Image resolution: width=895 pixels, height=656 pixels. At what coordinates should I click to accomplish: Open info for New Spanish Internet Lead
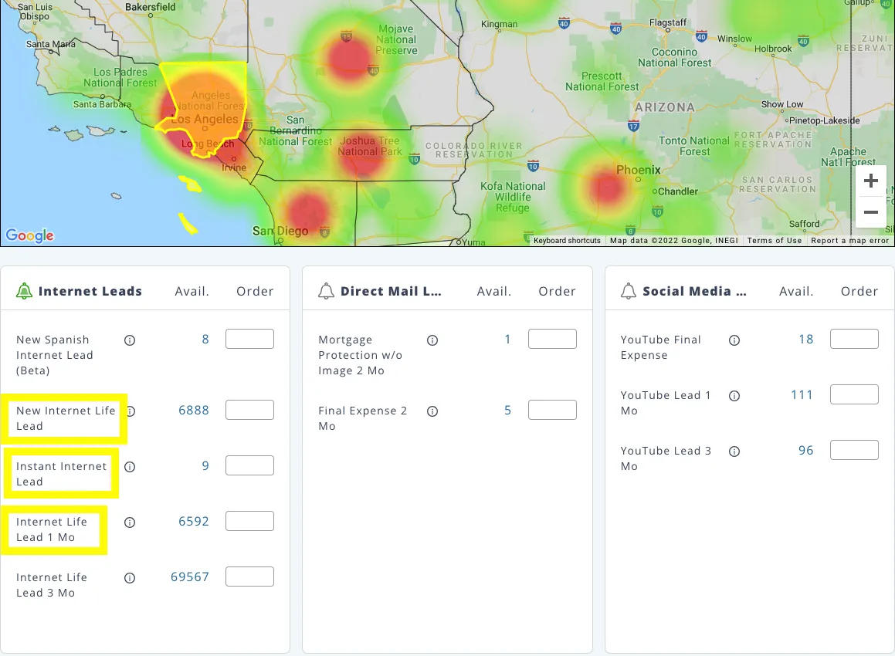[x=130, y=340]
